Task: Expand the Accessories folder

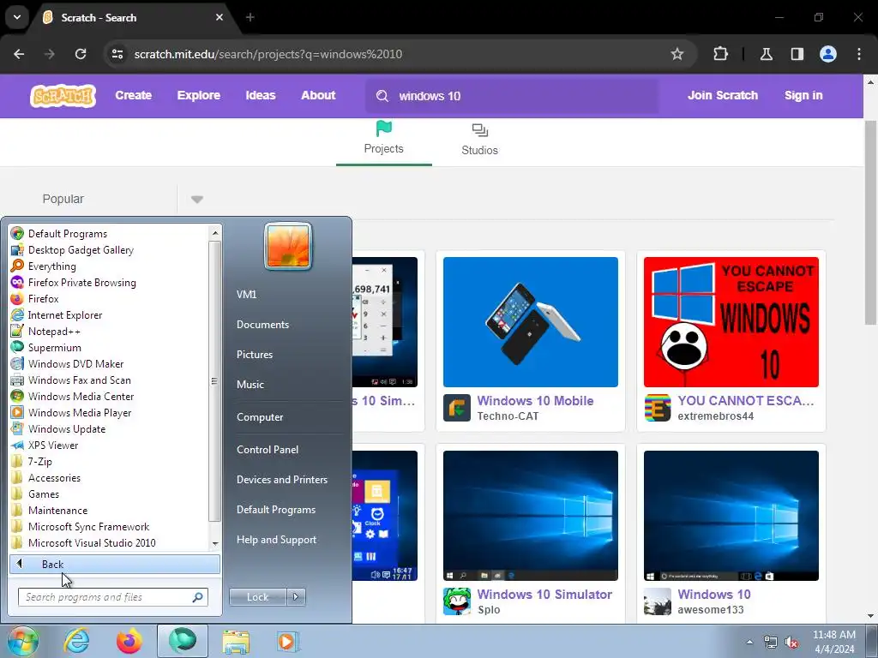Action: (x=54, y=478)
